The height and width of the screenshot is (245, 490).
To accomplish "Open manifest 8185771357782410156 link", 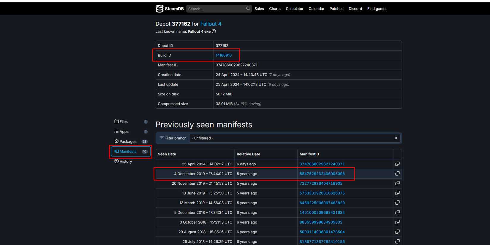I will click(322, 242).
